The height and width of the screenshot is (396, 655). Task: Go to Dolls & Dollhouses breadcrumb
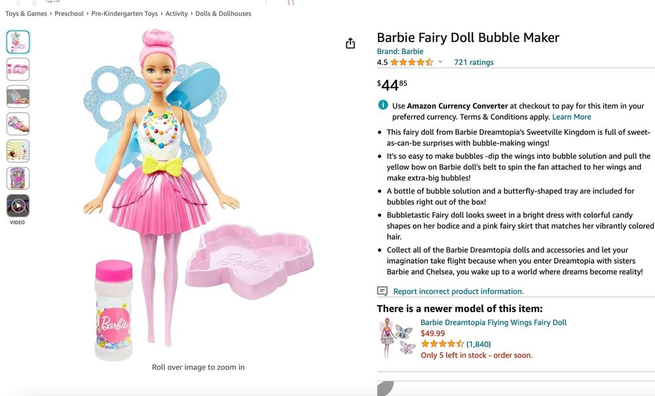click(x=223, y=14)
